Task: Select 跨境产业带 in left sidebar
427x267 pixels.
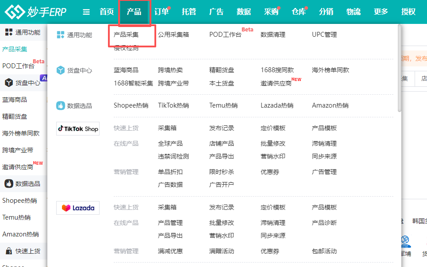Action: [18, 150]
